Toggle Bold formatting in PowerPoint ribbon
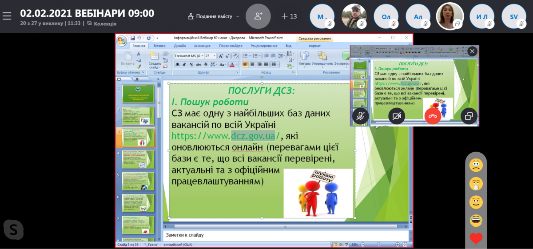The height and width of the screenshot is (249, 533). (178, 64)
